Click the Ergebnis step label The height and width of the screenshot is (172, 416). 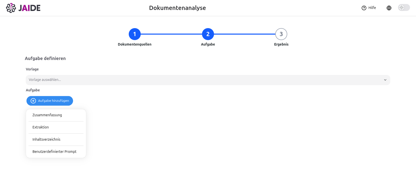(x=281, y=44)
